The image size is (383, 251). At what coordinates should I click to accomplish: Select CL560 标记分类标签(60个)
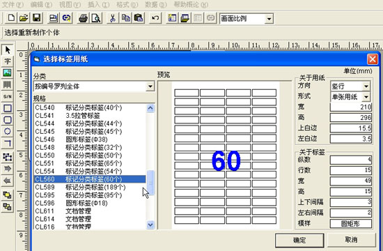[x=90, y=179]
